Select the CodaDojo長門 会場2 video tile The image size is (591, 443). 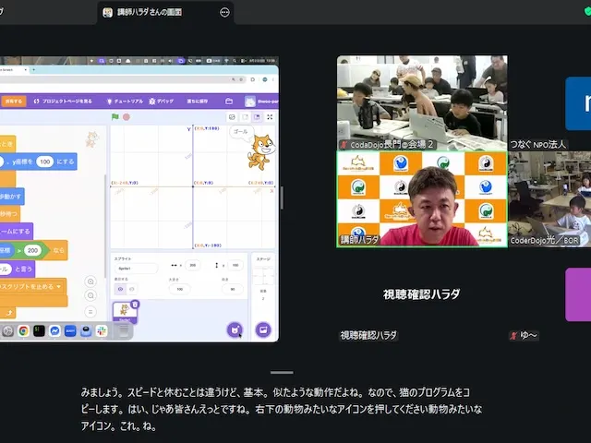pos(422,102)
